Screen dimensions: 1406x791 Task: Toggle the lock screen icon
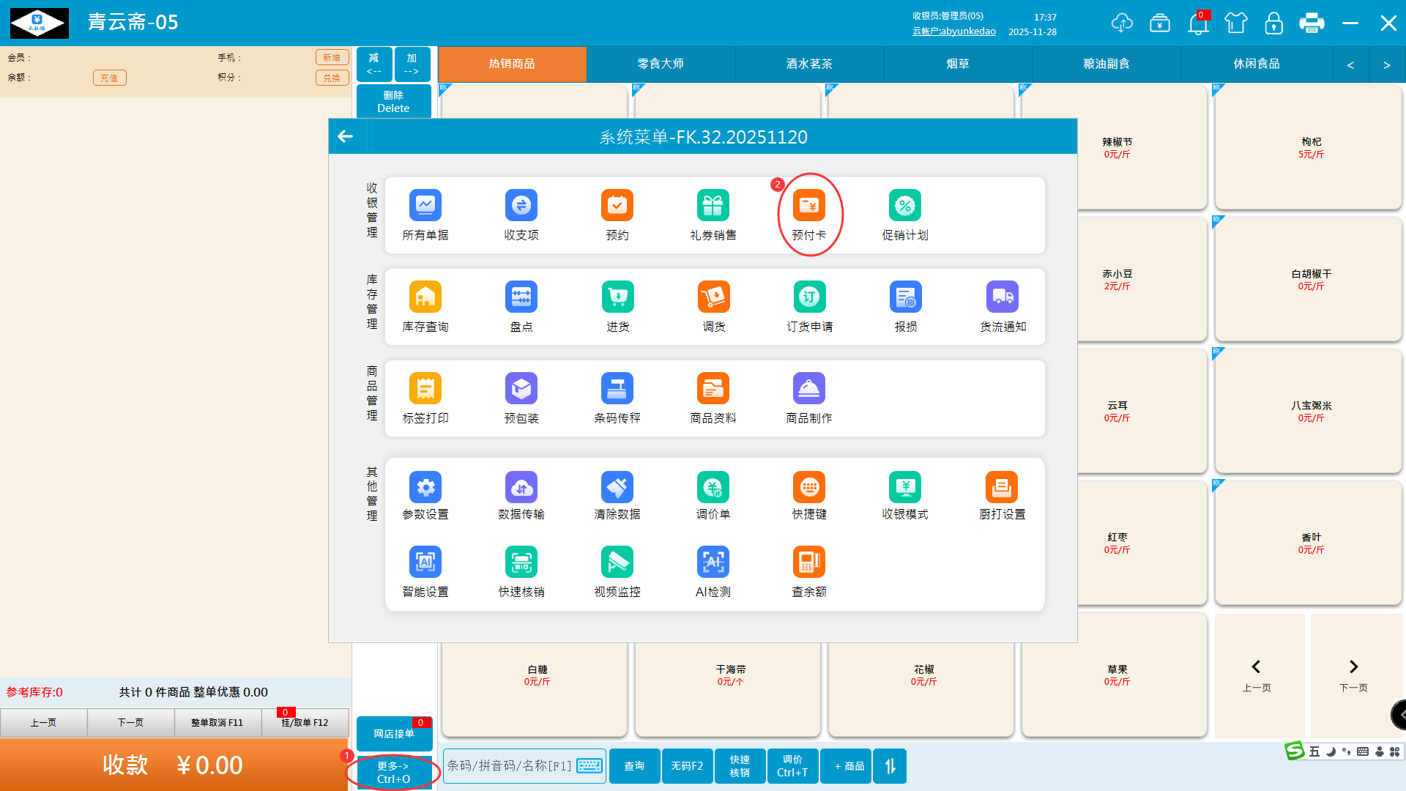click(x=1273, y=23)
